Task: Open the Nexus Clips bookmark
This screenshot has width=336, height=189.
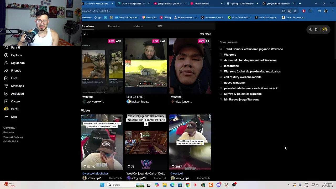Action: point(149,18)
